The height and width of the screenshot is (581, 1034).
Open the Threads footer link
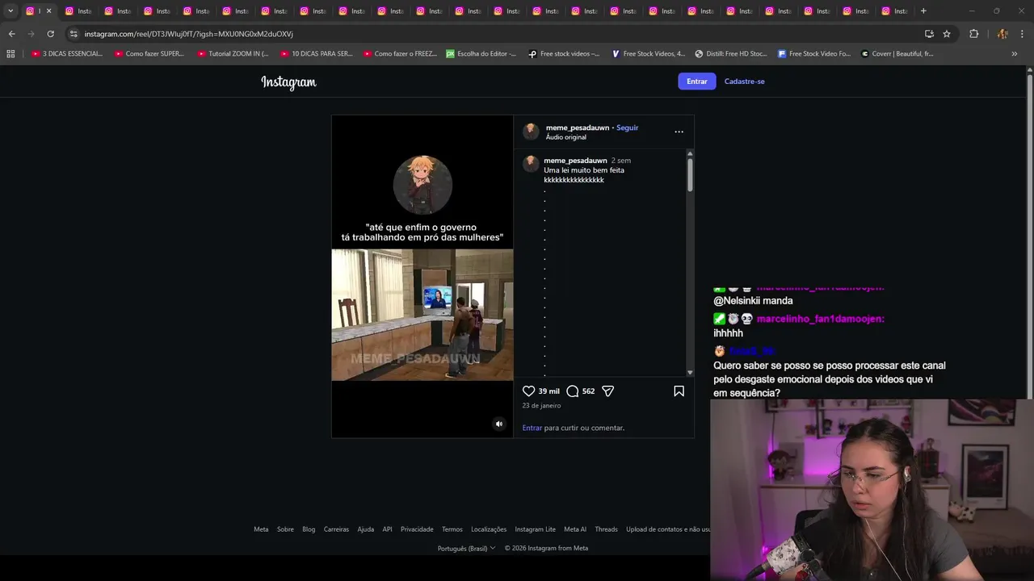606,529
